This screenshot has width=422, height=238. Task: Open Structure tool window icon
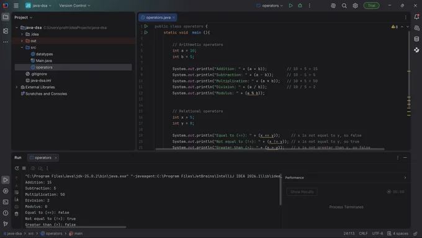(x=6, y=31)
